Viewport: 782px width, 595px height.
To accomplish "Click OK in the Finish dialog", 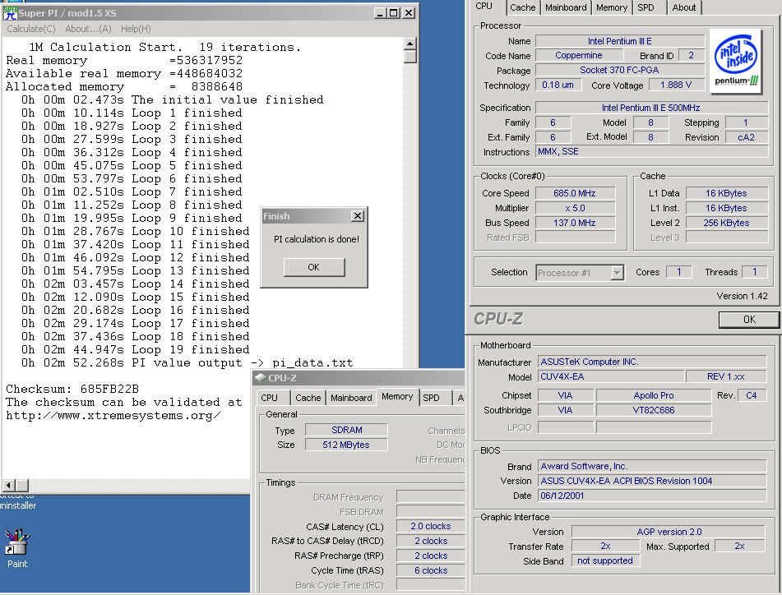I will coord(313,267).
